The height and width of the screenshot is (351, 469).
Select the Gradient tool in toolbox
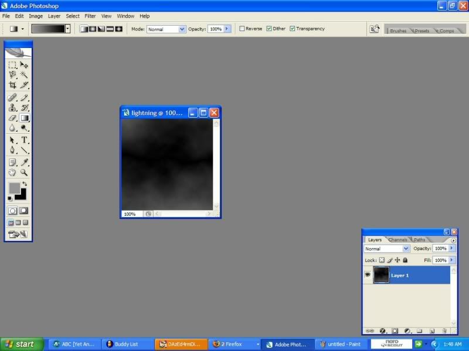[x=24, y=118]
